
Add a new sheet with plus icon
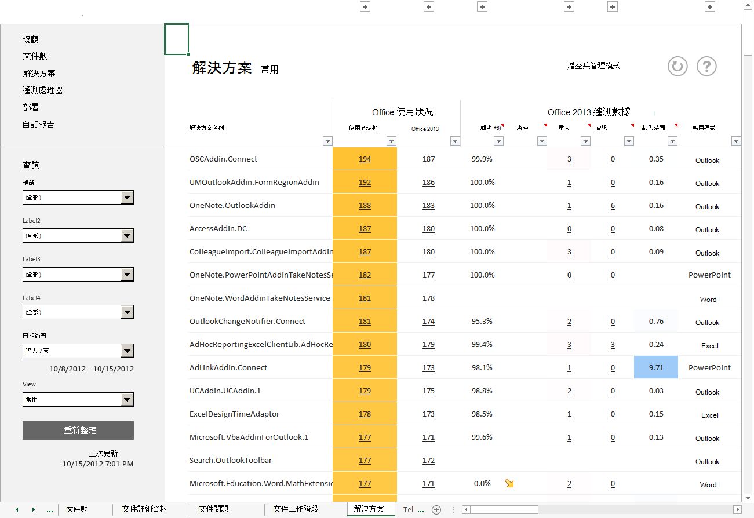tap(436, 510)
